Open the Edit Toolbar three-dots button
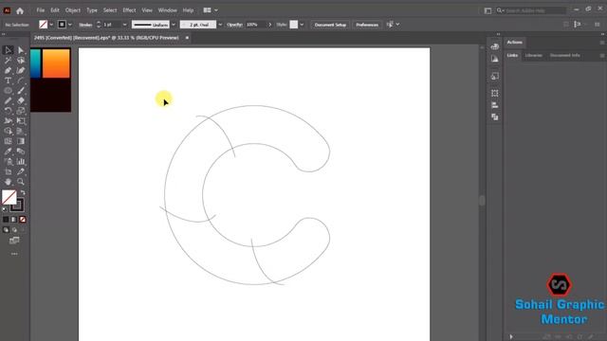607x341 pixels. click(x=14, y=254)
